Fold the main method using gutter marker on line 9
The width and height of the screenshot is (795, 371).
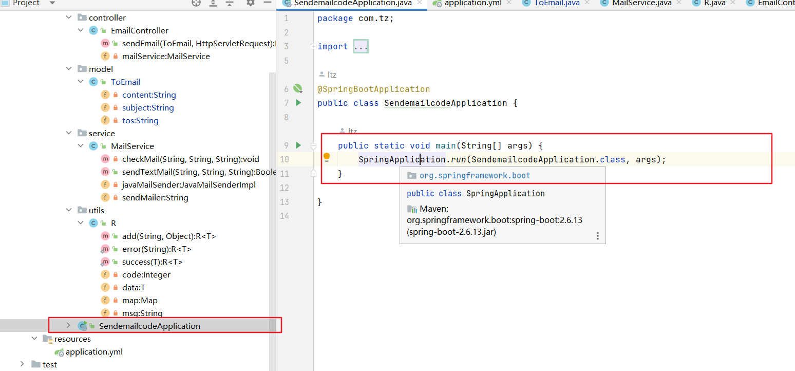point(313,146)
